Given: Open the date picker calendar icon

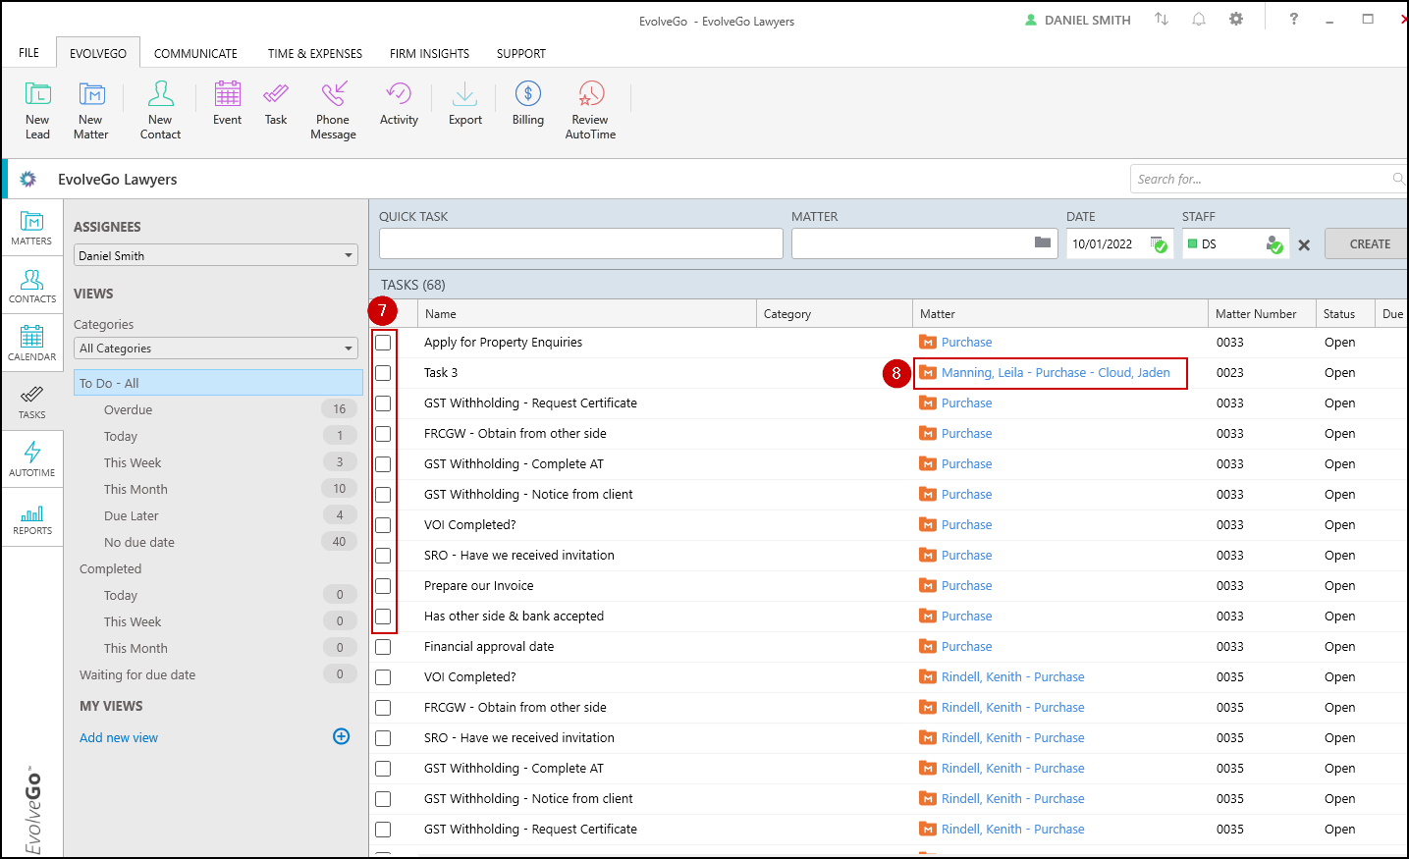Looking at the screenshot, I should [x=1159, y=243].
